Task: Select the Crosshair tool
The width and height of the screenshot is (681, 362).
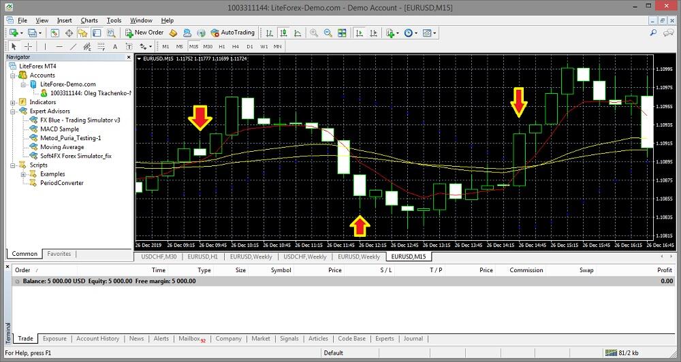Action: 29,46
